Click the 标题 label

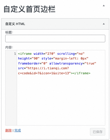9,32
